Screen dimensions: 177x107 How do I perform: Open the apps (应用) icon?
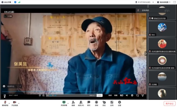pyautogui.click(x=112, y=103)
